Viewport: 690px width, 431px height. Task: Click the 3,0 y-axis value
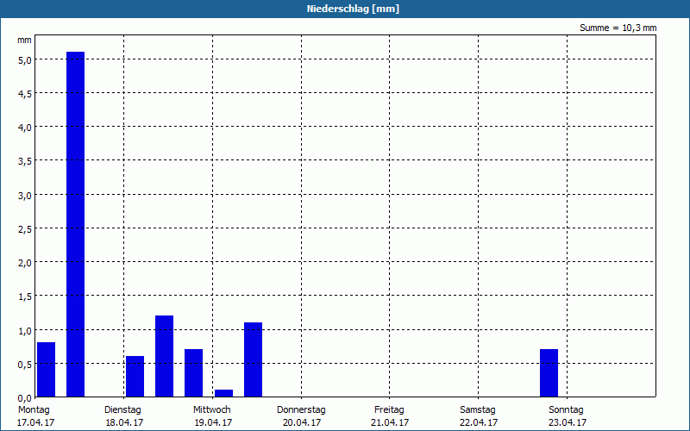tap(25, 196)
